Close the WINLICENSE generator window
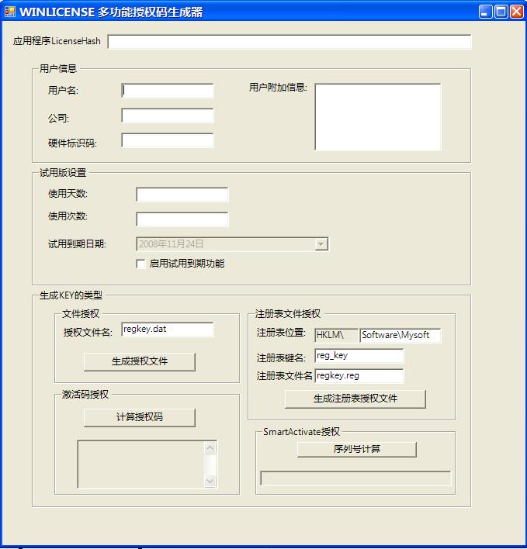Viewport: 527px width, 549px height. point(516,12)
